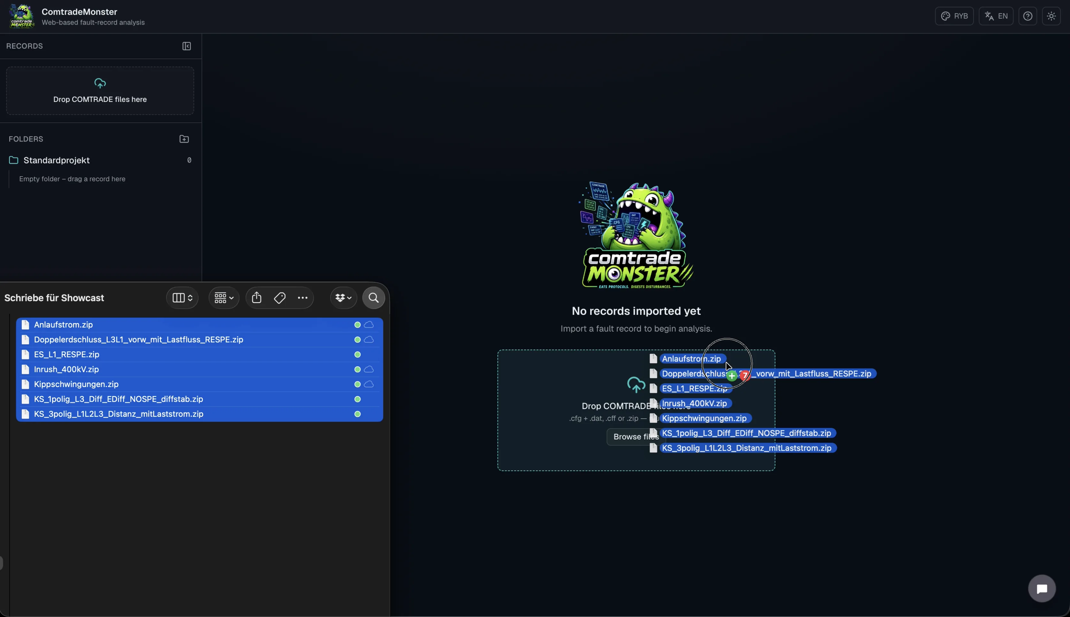Open the help icon in the header
1070x617 pixels.
[x=1028, y=16]
